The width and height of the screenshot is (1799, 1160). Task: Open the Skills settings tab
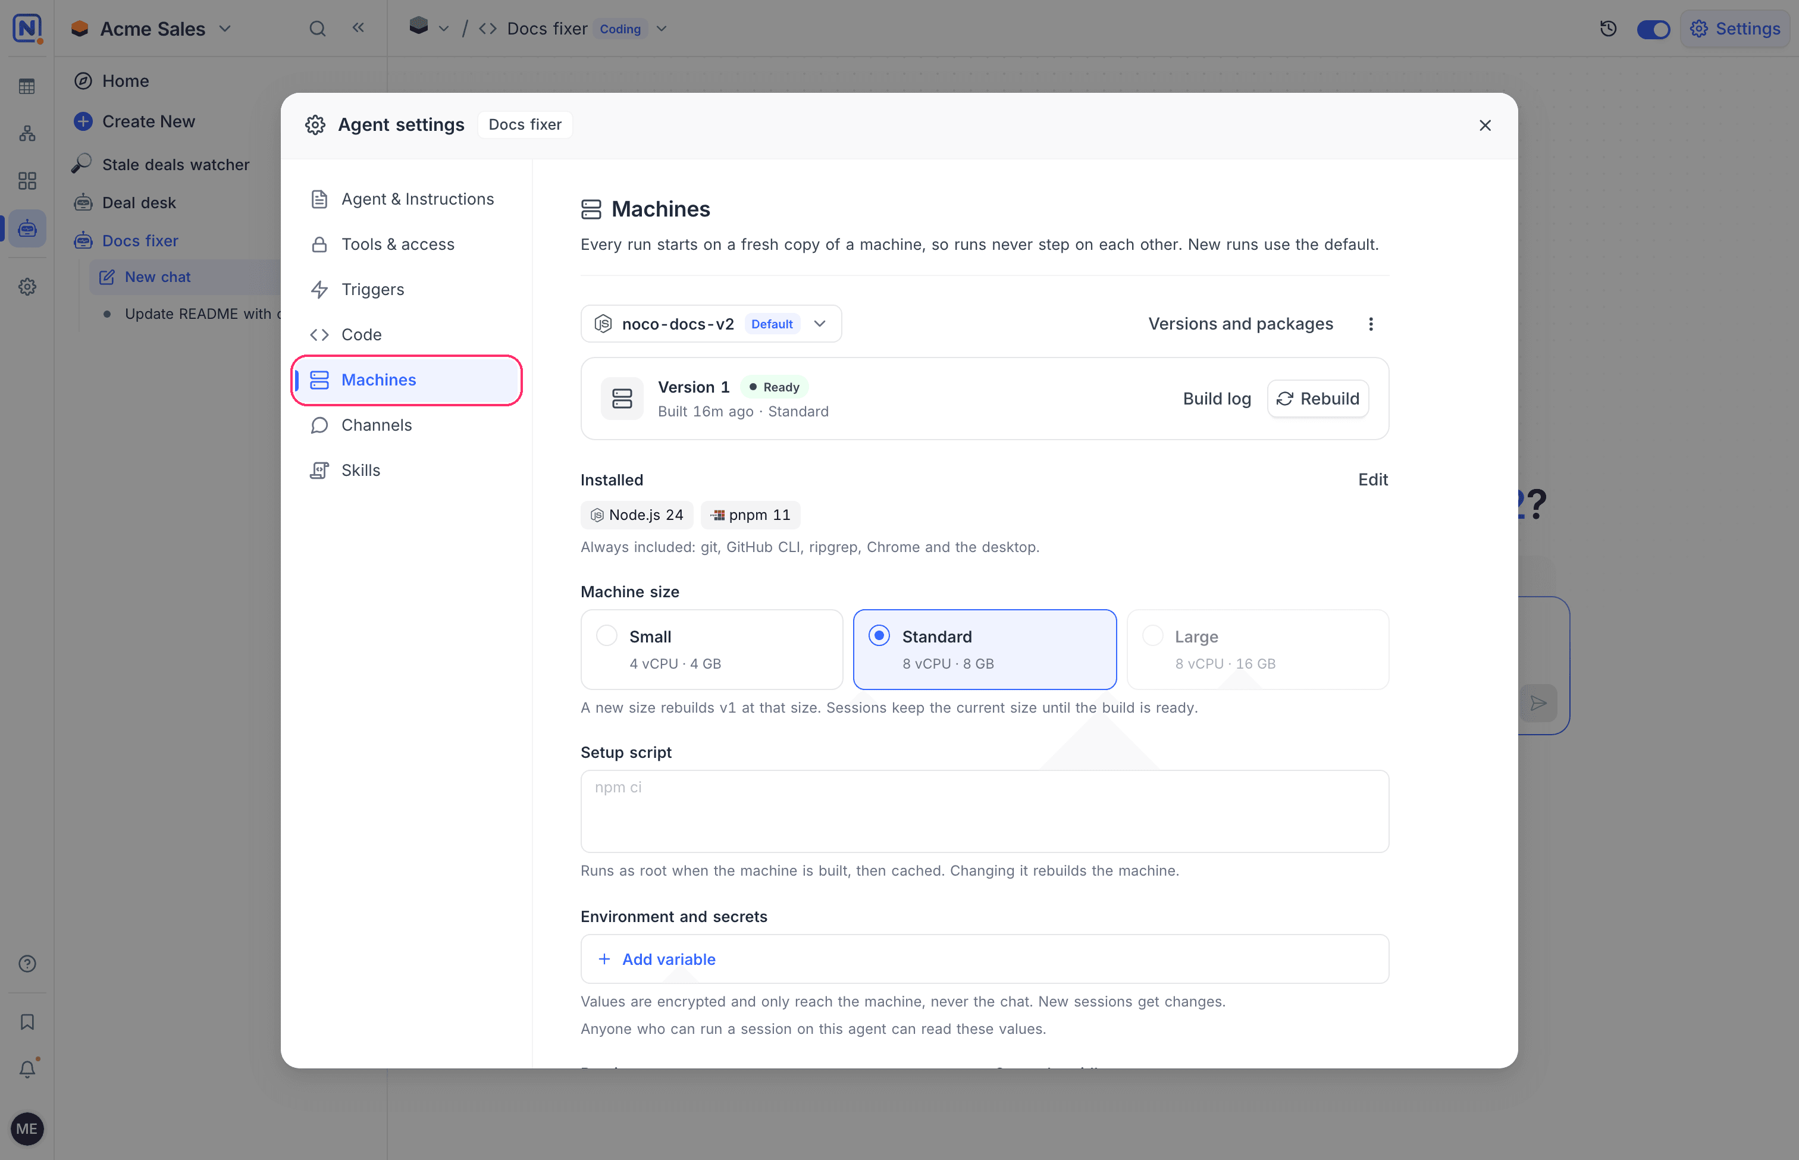pos(407,470)
